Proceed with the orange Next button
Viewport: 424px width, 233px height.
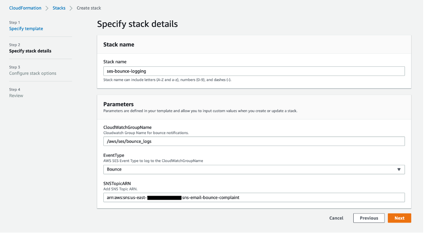point(399,218)
